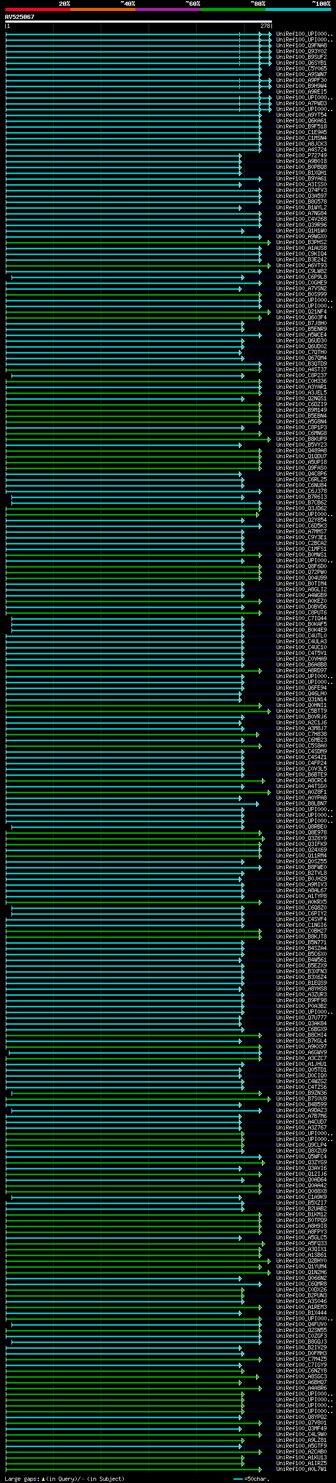Select UniRef100_A8SGC3 label
336x1483 pixels.
[301, 1376]
